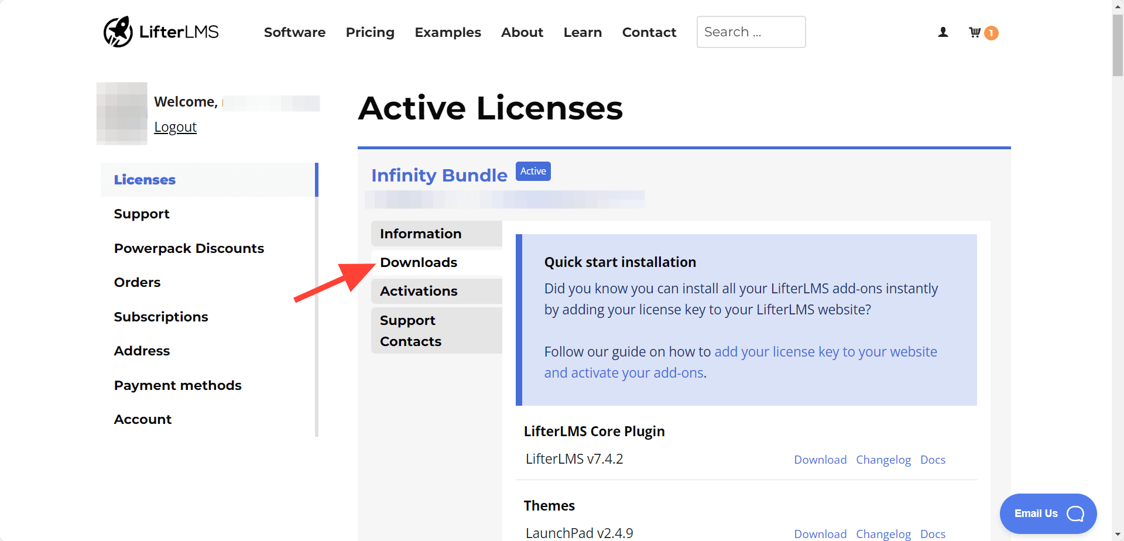The width and height of the screenshot is (1124, 541).
Task: Open the Pricing menu item
Action: pyautogui.click(x=370, y=32)
